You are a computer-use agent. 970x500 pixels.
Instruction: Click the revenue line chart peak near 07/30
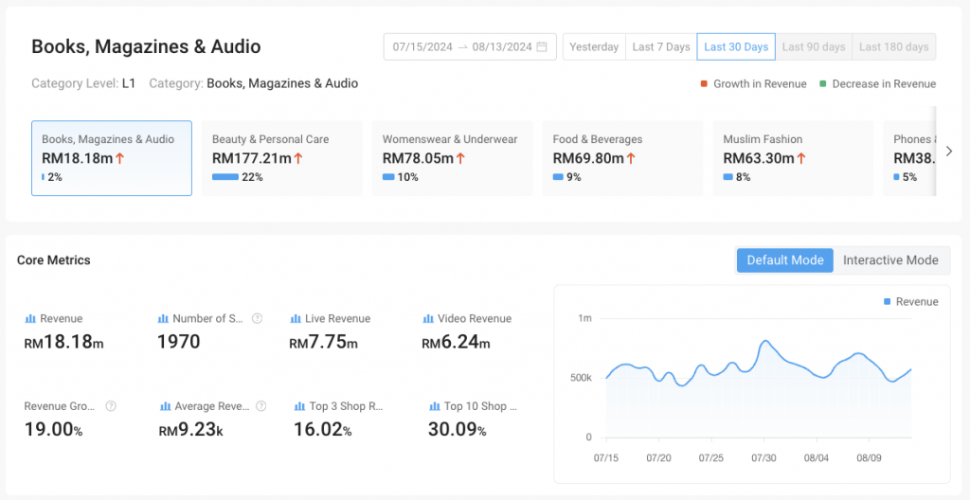[x=763, y=341]
